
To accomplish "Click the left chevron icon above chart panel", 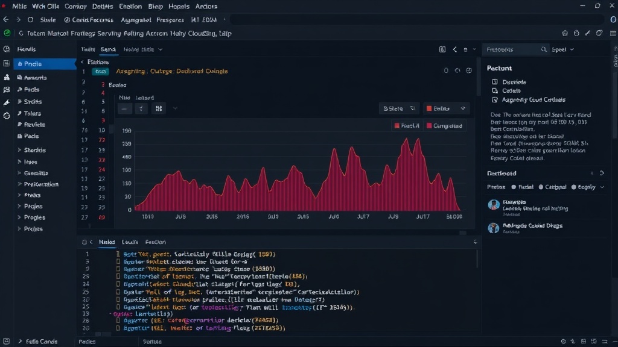I will 455,49.
